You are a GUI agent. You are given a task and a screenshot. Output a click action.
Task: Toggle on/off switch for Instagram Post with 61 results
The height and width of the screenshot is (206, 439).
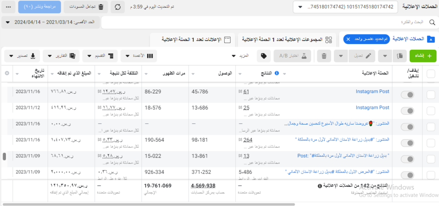point(407,95)
